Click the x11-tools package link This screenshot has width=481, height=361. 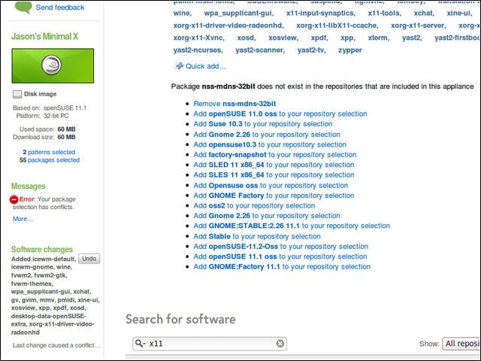click(384, 14)
